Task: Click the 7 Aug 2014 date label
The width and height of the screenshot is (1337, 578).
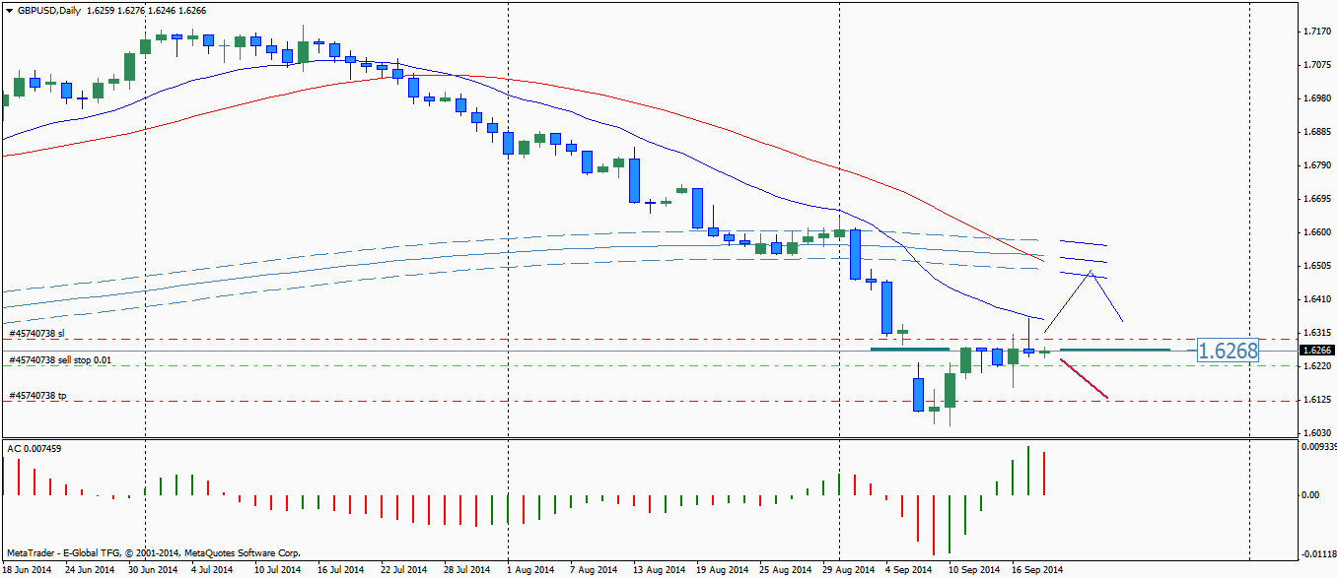Action: [x=593, y=570]
